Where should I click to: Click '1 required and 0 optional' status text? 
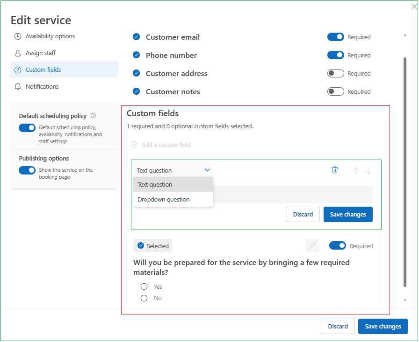click(190, 126)
